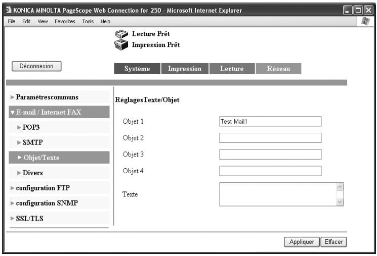Click the Texte area scroll down arrow

[340, 202]
